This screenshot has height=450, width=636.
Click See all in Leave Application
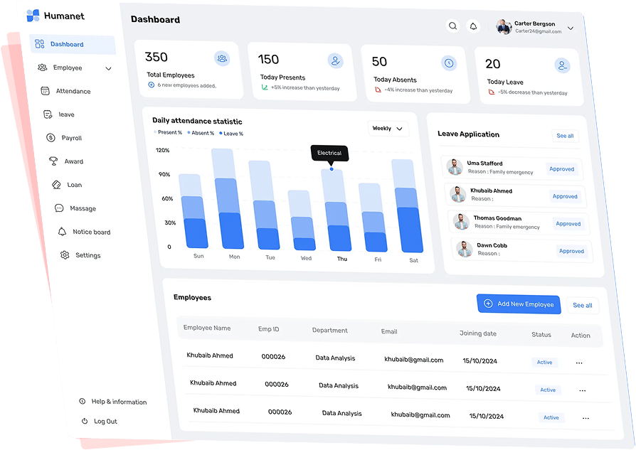click(x=565, y=136)
